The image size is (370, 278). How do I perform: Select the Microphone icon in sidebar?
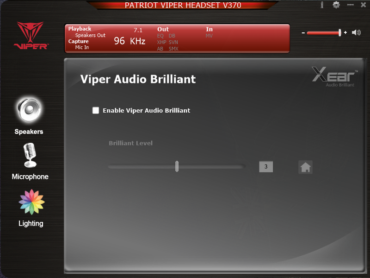point(30,156)
